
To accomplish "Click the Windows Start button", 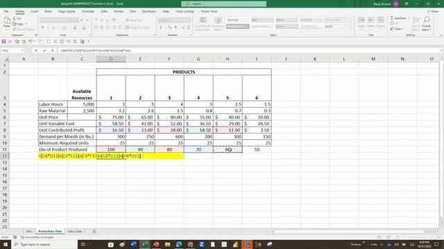I will (x=6, y=244).
